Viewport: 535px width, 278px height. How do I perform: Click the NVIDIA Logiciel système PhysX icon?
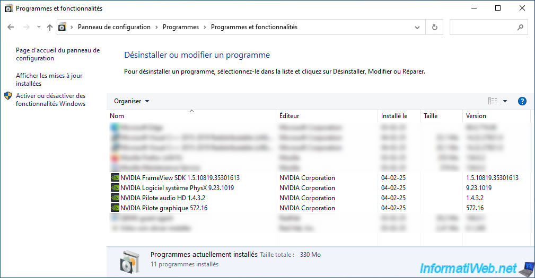[x=115, y=188]
